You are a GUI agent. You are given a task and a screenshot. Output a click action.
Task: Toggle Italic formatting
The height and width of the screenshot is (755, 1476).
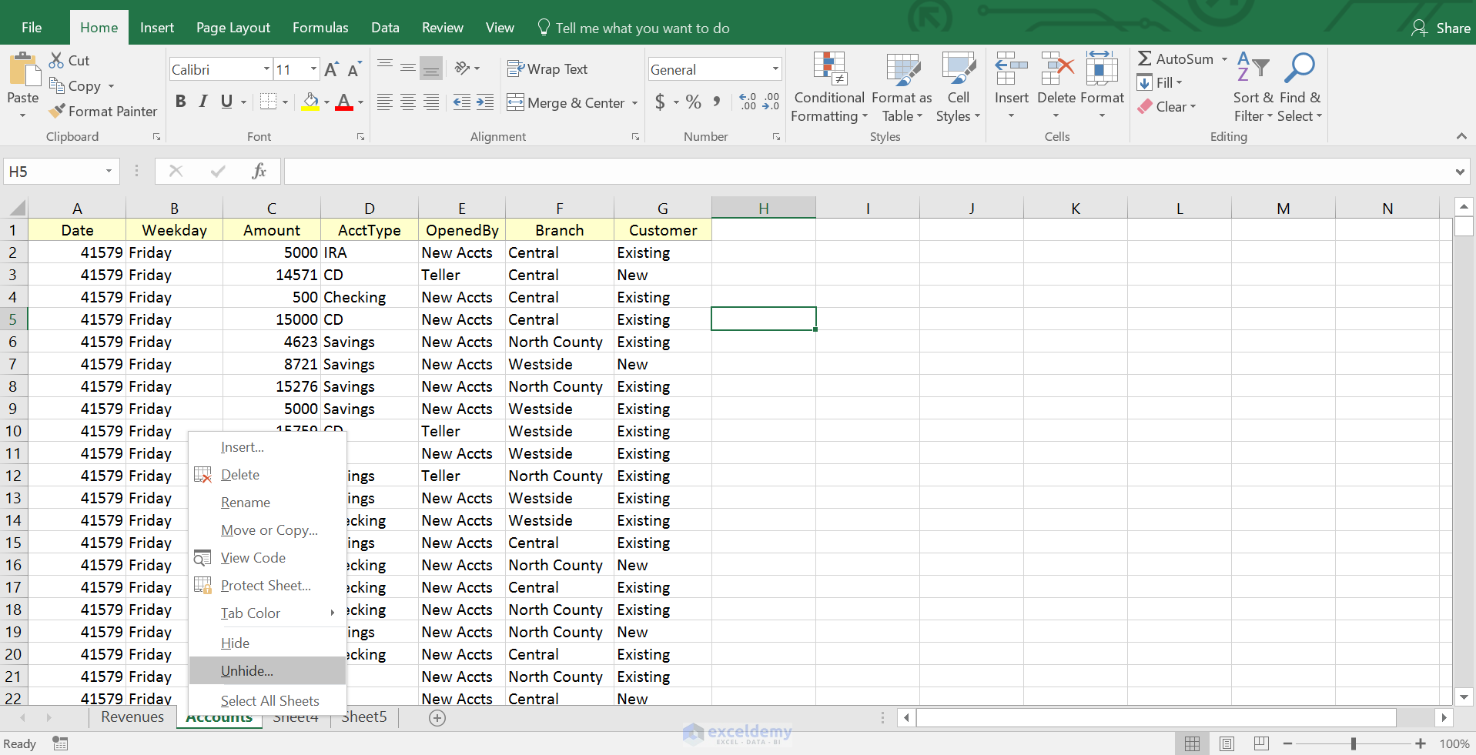pyautogui.click(x=203, y=102)
